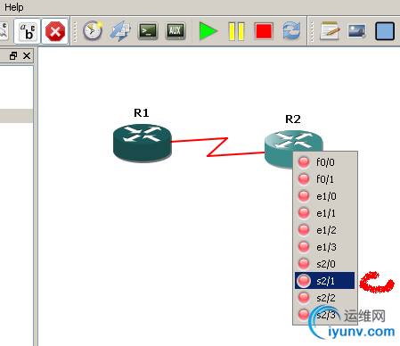
Task: Close the side dock panel
Action: [x=27, y=55]
